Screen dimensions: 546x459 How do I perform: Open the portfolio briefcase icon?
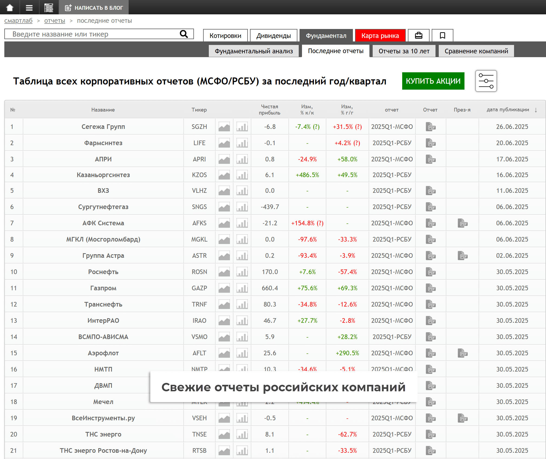418,35
